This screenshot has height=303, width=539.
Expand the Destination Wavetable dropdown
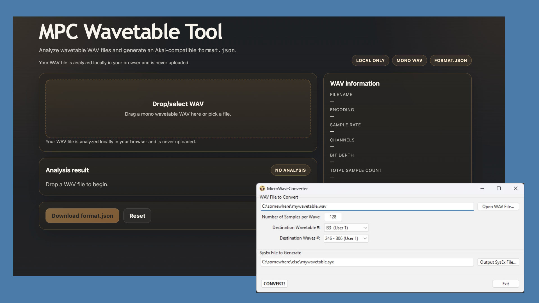(x=346, y=228)
